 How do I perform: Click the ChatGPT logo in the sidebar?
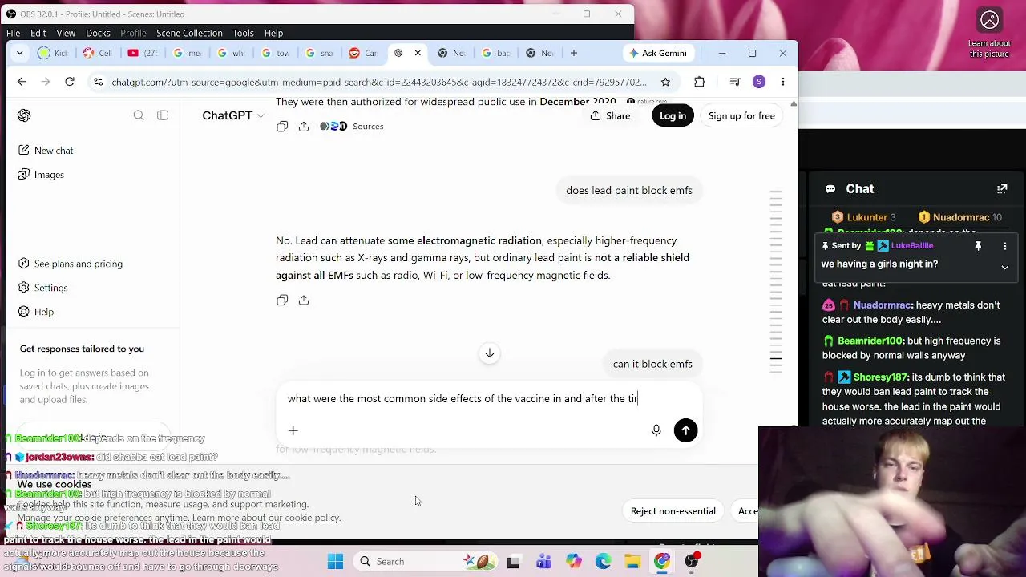[x=24, y=115]
